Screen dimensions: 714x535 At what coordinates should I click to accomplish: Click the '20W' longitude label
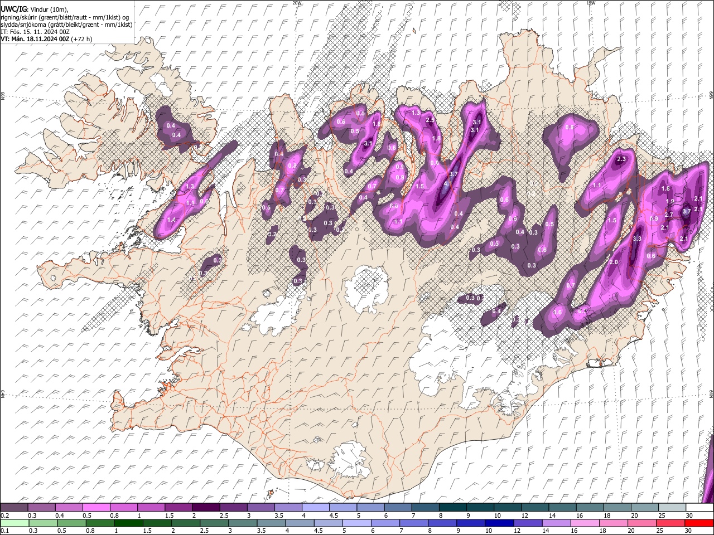[x=297, y=3]
